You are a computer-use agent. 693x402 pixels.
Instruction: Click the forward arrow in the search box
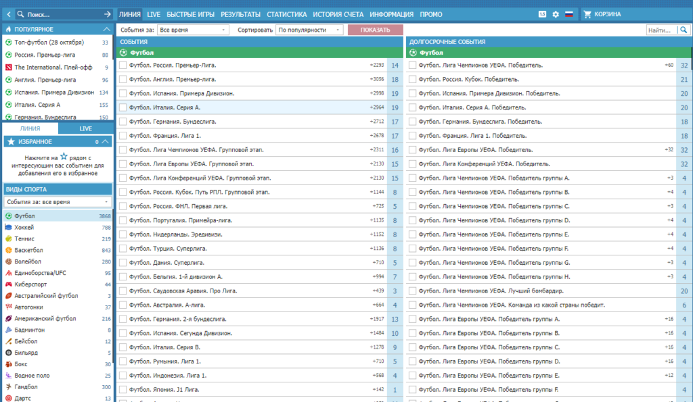tap(108, 15)
